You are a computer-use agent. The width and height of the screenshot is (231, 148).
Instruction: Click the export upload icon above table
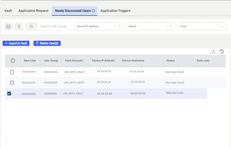pyautogui.click(x=213, y=52)
